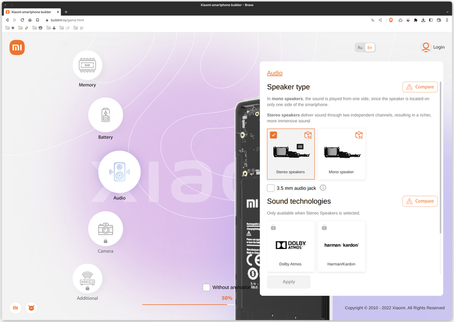Image resolution: width=454 pixels, height=322 pixels.
Task: Compare speaker types
Action: [x=420, y=87]
